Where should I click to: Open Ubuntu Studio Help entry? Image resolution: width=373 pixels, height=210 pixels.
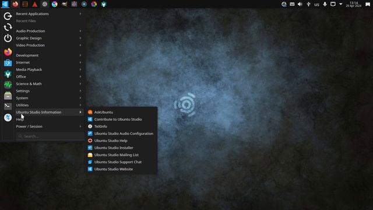(x=122, y=141)
